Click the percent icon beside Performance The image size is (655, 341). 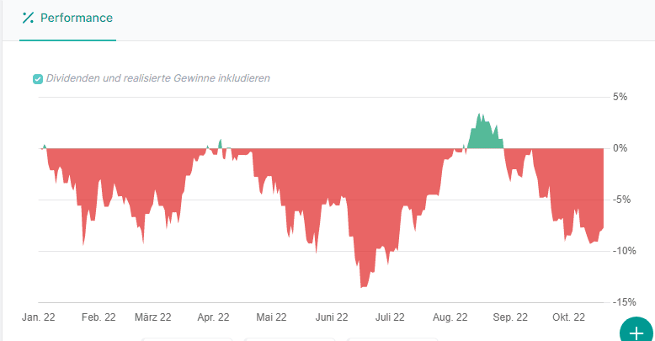coord(28,18)
